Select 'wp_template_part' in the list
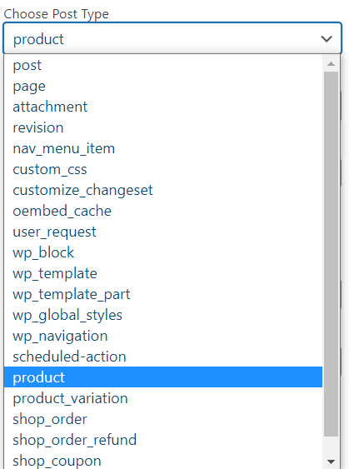349x469 pixels. pyautogui.click(x=163, y=294)
